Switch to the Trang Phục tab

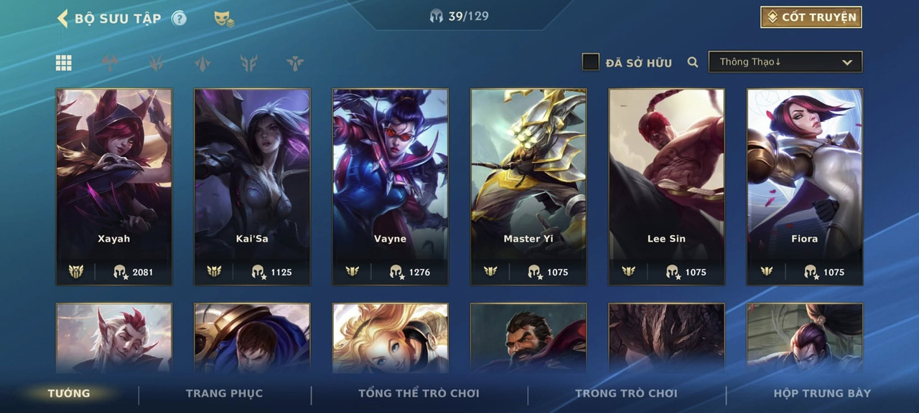point(224,393)
